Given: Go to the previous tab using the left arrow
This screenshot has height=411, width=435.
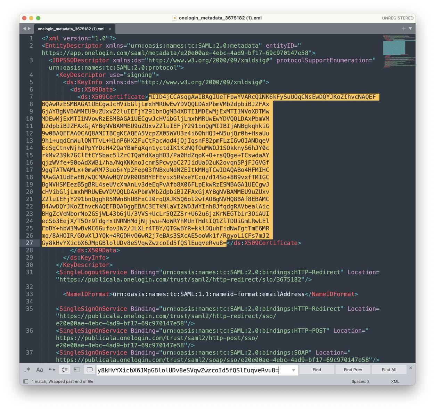Looking at the screenshot, I should click(24, 29).
